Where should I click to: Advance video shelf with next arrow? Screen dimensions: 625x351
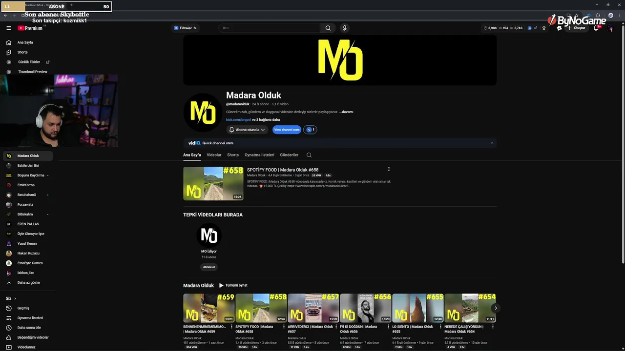(496, 308)
